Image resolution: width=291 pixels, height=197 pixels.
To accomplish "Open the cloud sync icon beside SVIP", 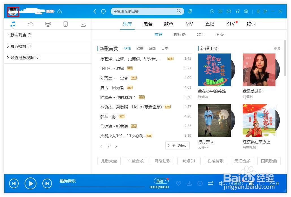I will (60, 11).
